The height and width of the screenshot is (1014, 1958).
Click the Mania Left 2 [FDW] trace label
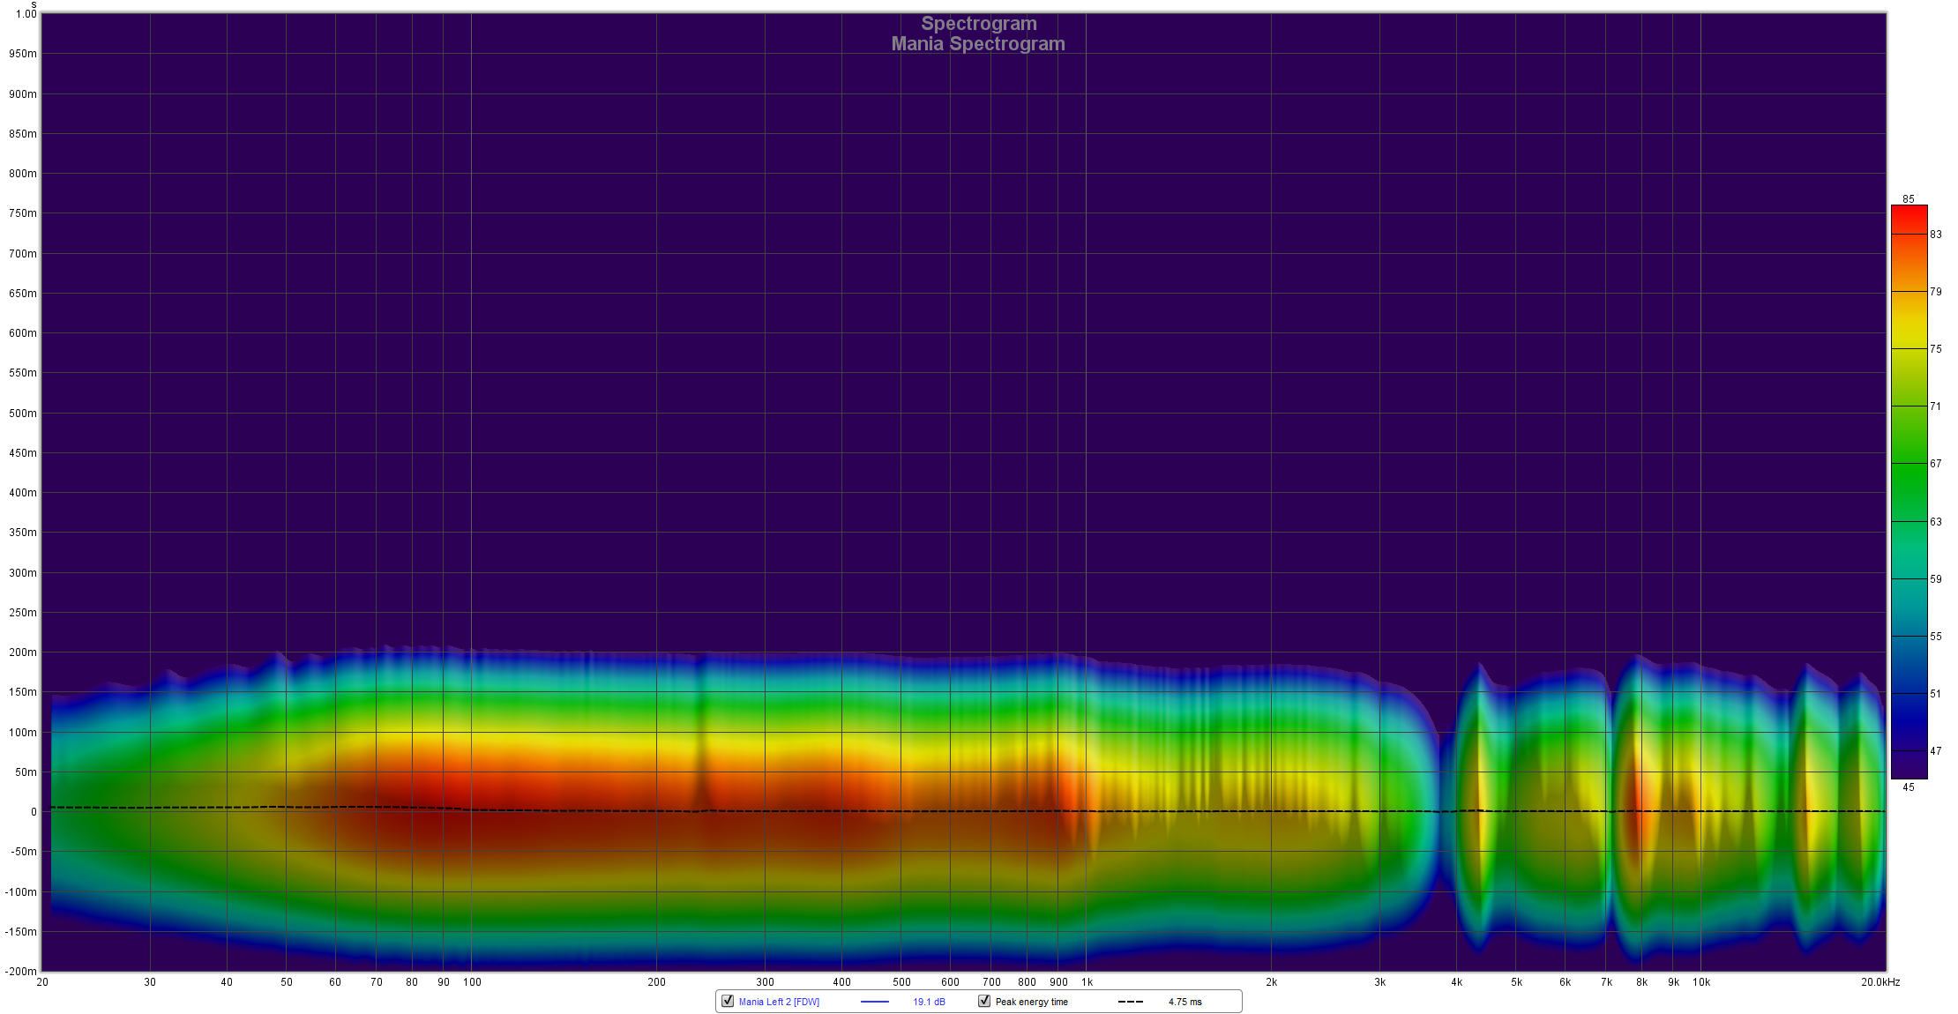(x=779, y=1002)
